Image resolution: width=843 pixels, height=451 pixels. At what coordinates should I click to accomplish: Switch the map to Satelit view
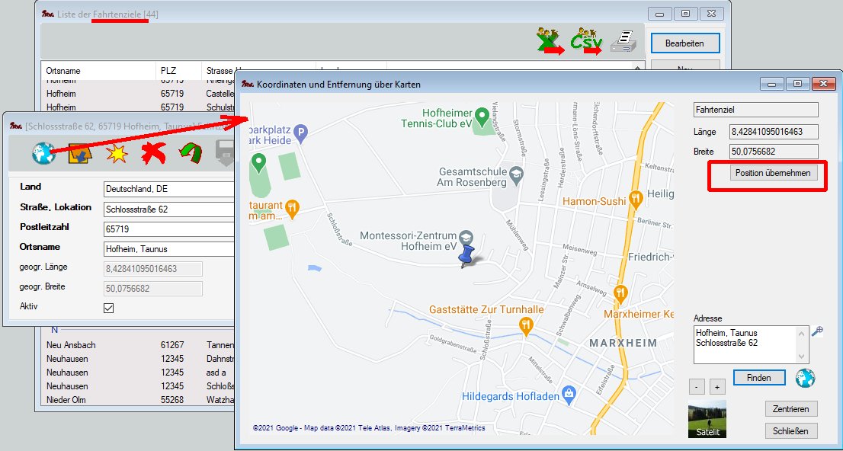(707, 419)
